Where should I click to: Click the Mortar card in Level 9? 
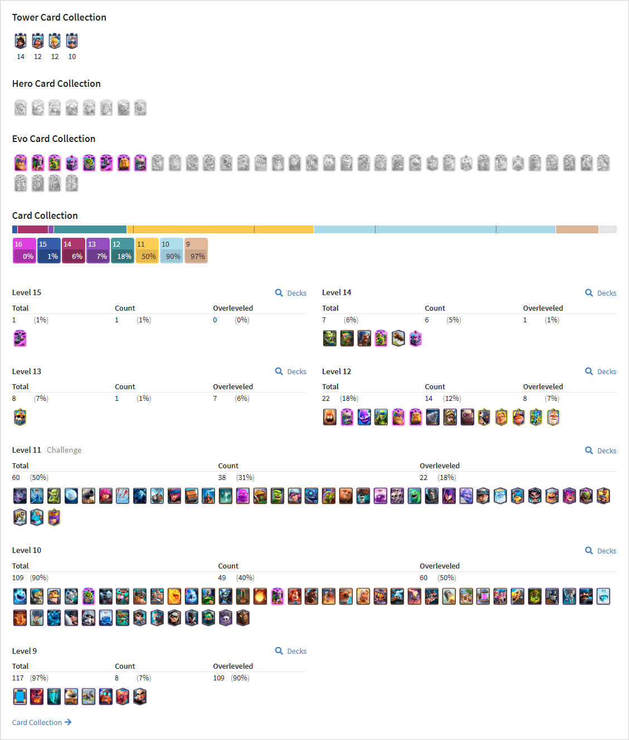point(71,697)
